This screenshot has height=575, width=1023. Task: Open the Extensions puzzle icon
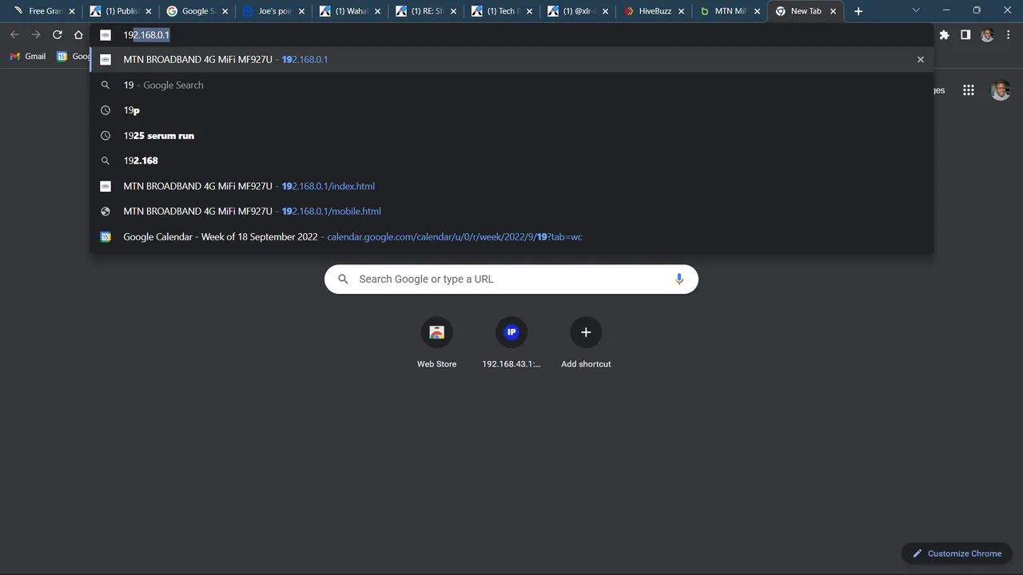(944, 34)
